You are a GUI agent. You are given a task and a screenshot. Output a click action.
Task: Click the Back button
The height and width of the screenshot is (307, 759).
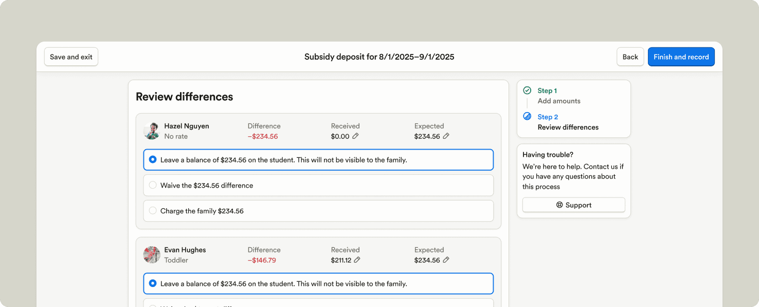click(x=630, y=57)
